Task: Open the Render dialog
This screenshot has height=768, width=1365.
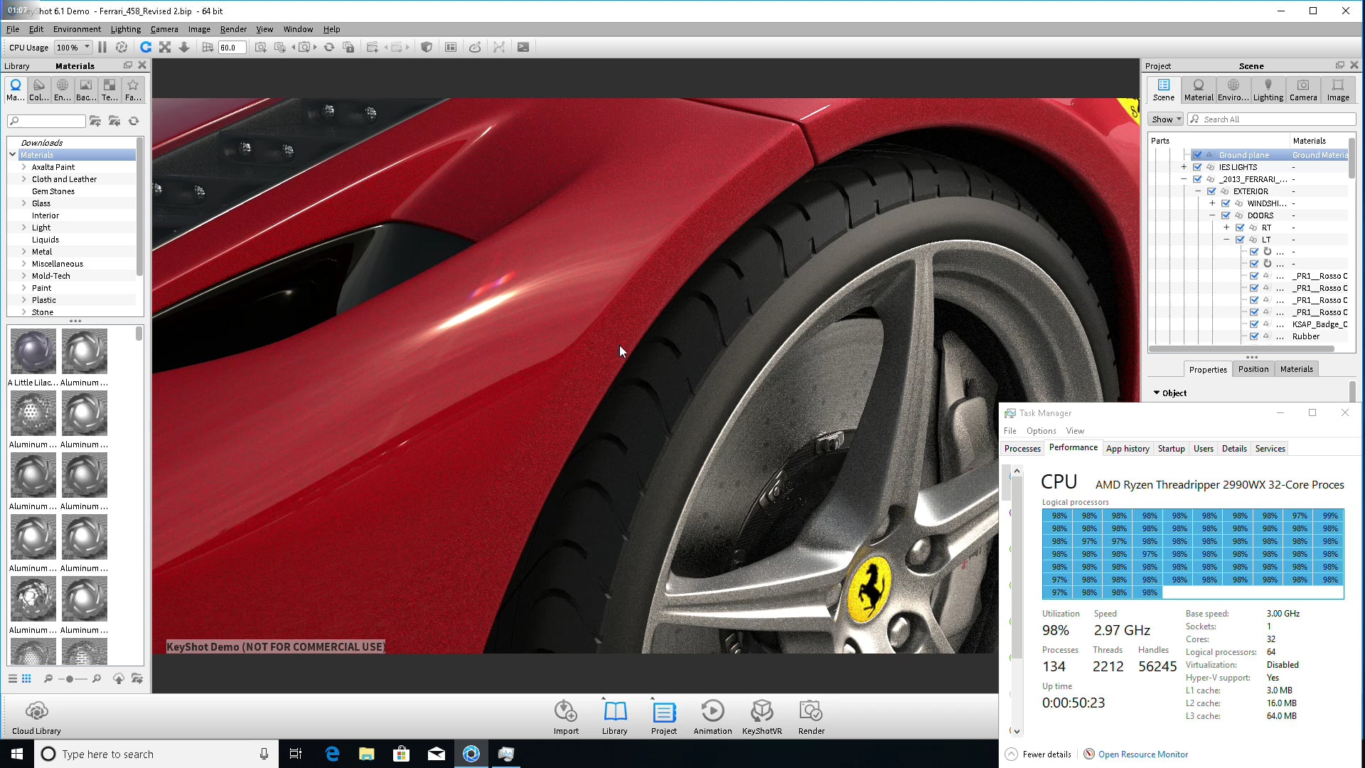Action: [811, 718]
